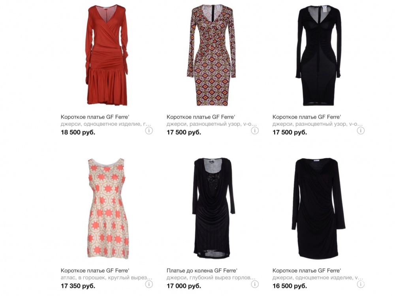The height and width of the screenshot is (296, 395).
Task: Click the 17 000 руб. price
Action: click(184, 286)
